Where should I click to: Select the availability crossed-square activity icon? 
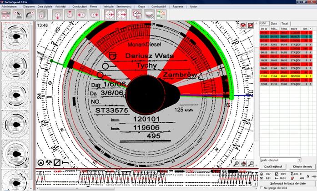click(x=57, y=162)
